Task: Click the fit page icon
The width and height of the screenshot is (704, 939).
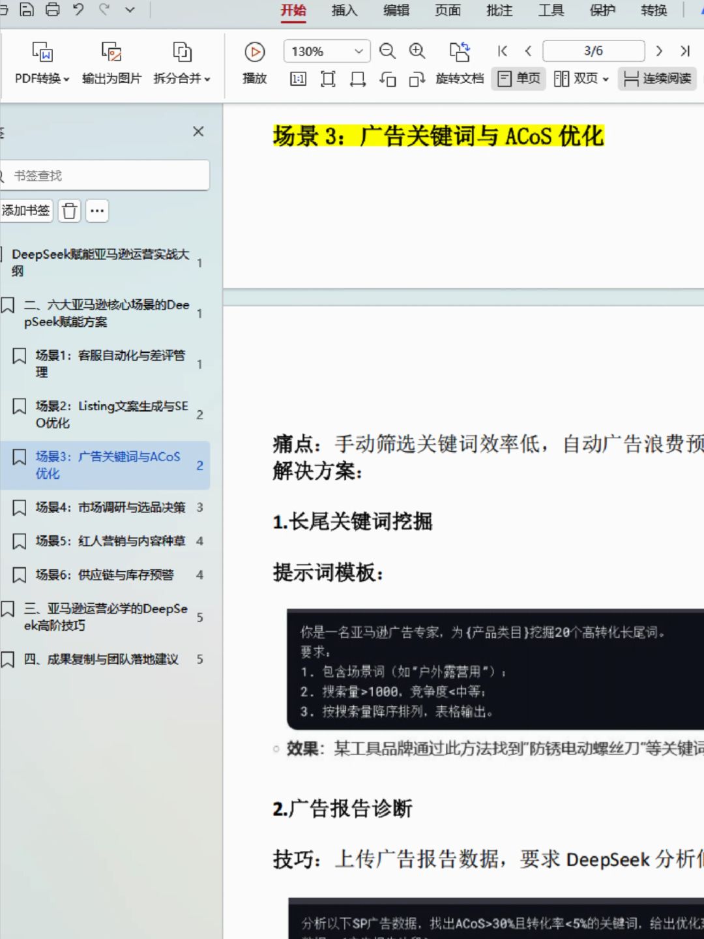Action: [x=328, y=80]
